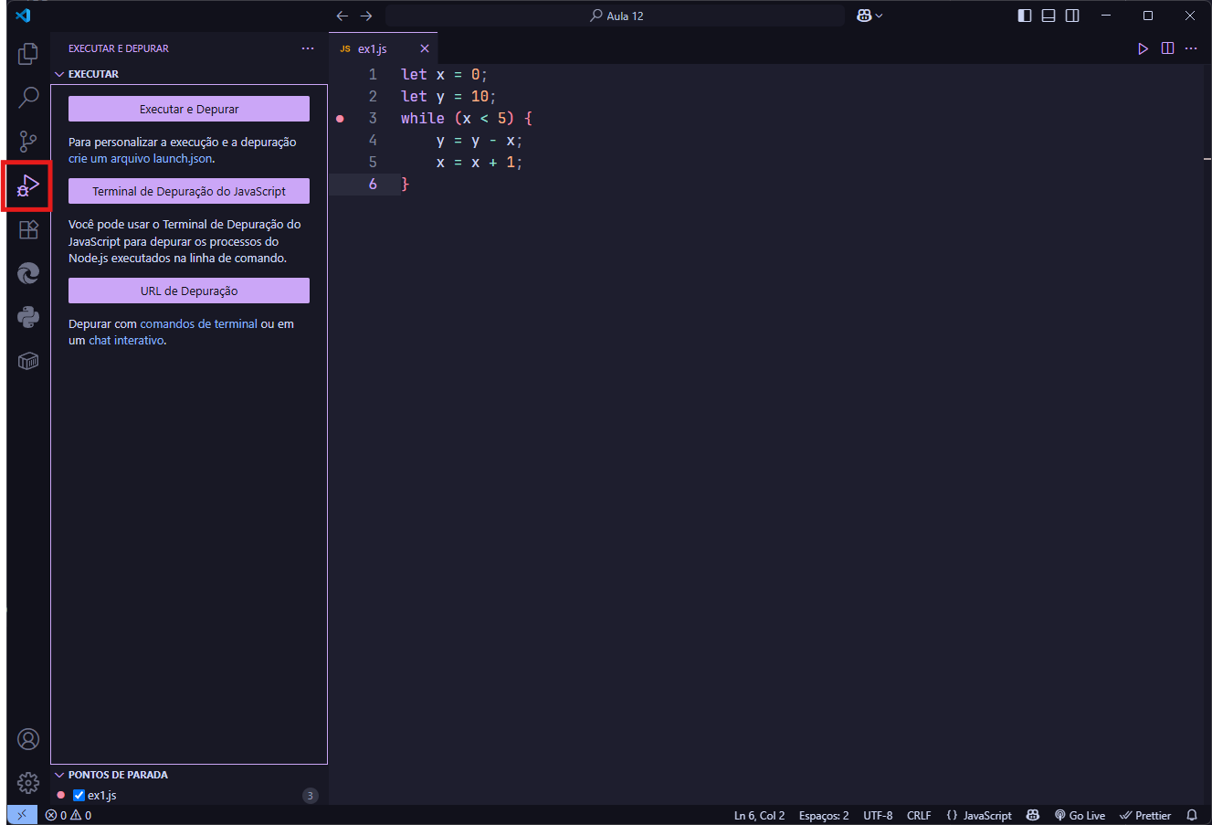
Task: Click the Run file play icon in editor
Action: [1143, 48]
